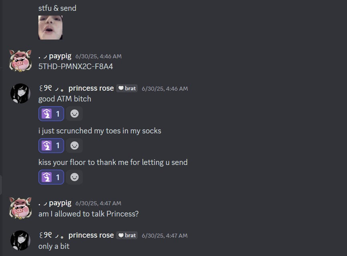Viewport: 347px width, 256px height.
Task: Click the paypig username at 4:47 AM
Action: (x=60, y=203)
